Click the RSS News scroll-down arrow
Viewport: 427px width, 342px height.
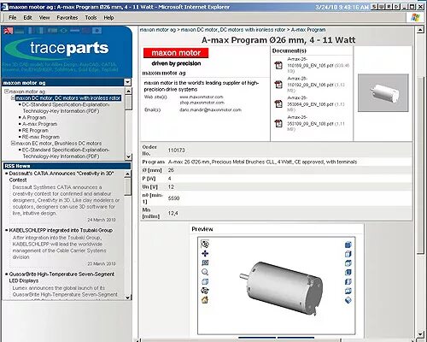[128, 297]
